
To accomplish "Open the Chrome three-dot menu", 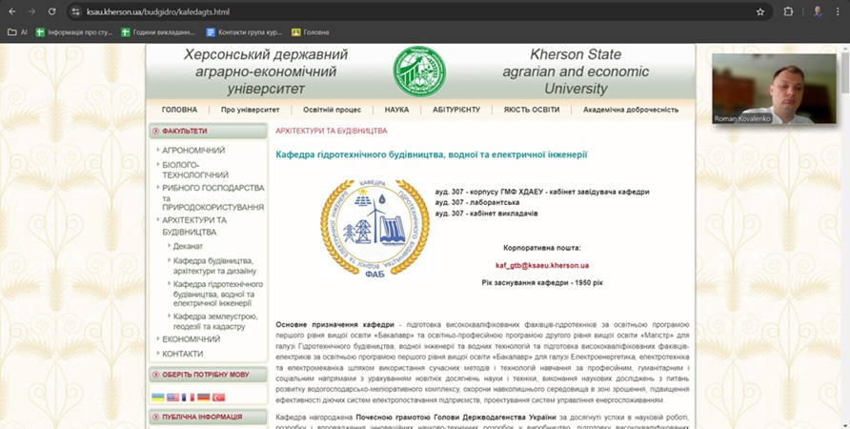I will click(838, 11).
